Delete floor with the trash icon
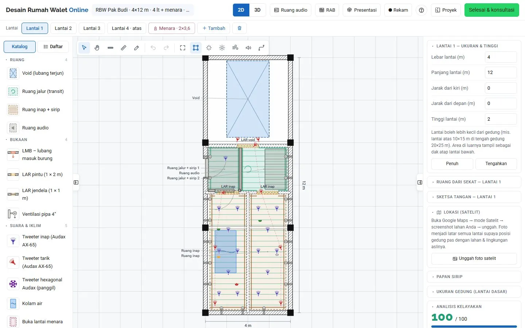This screenshot has width=525, height=328. pos(240,28)
